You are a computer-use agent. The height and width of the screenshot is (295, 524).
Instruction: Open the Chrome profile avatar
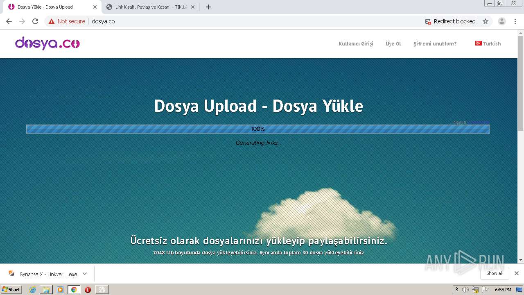tap(502, 21)
